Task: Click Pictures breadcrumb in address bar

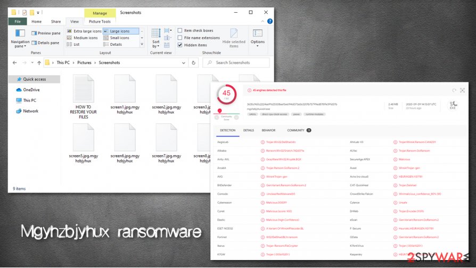Action: click(84, 62)
